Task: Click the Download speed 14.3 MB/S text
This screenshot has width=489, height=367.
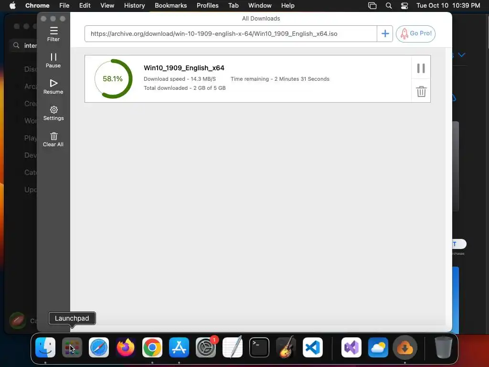Action: [x=180, y=79]
